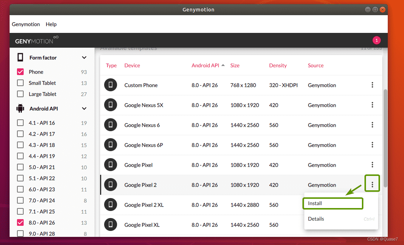This screenshot has height=245, width=404.
Task: Click the Custom Phone device name
Action: [141, 85]
